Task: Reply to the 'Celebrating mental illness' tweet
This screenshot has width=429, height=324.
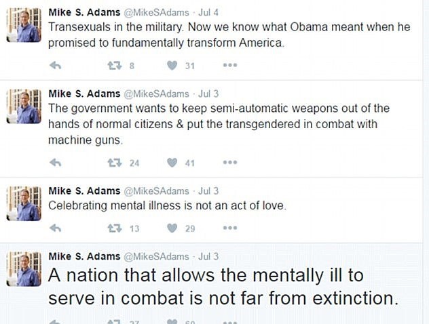Action: pos(56,228)
